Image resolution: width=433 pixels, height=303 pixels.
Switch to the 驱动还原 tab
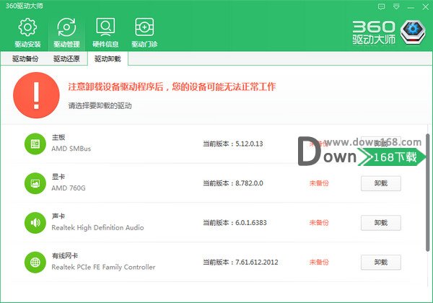(66, 58)
